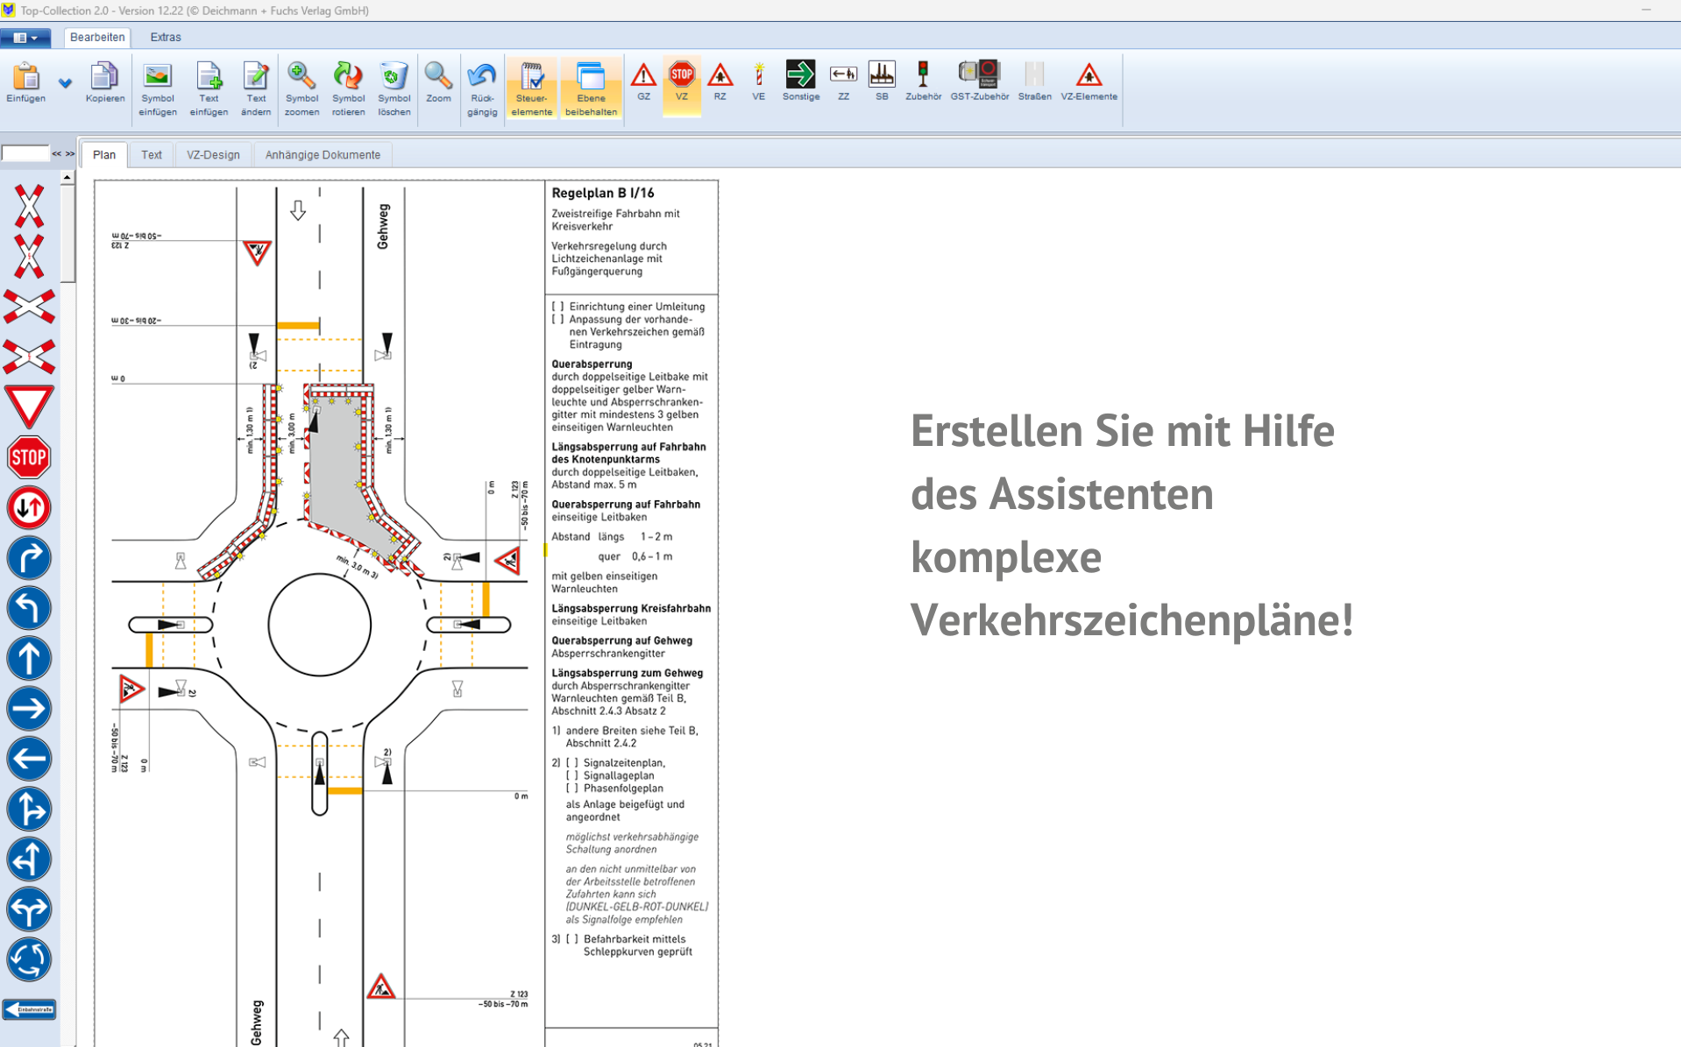Select the Symbol rotieren tool
1681x1047 pixels.
[x=348, y=88]
